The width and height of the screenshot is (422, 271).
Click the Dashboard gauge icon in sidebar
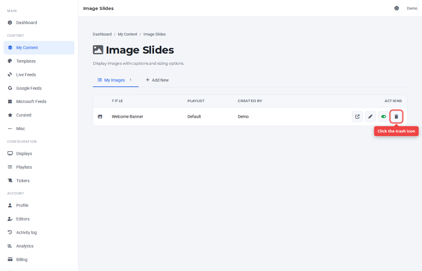10,23
